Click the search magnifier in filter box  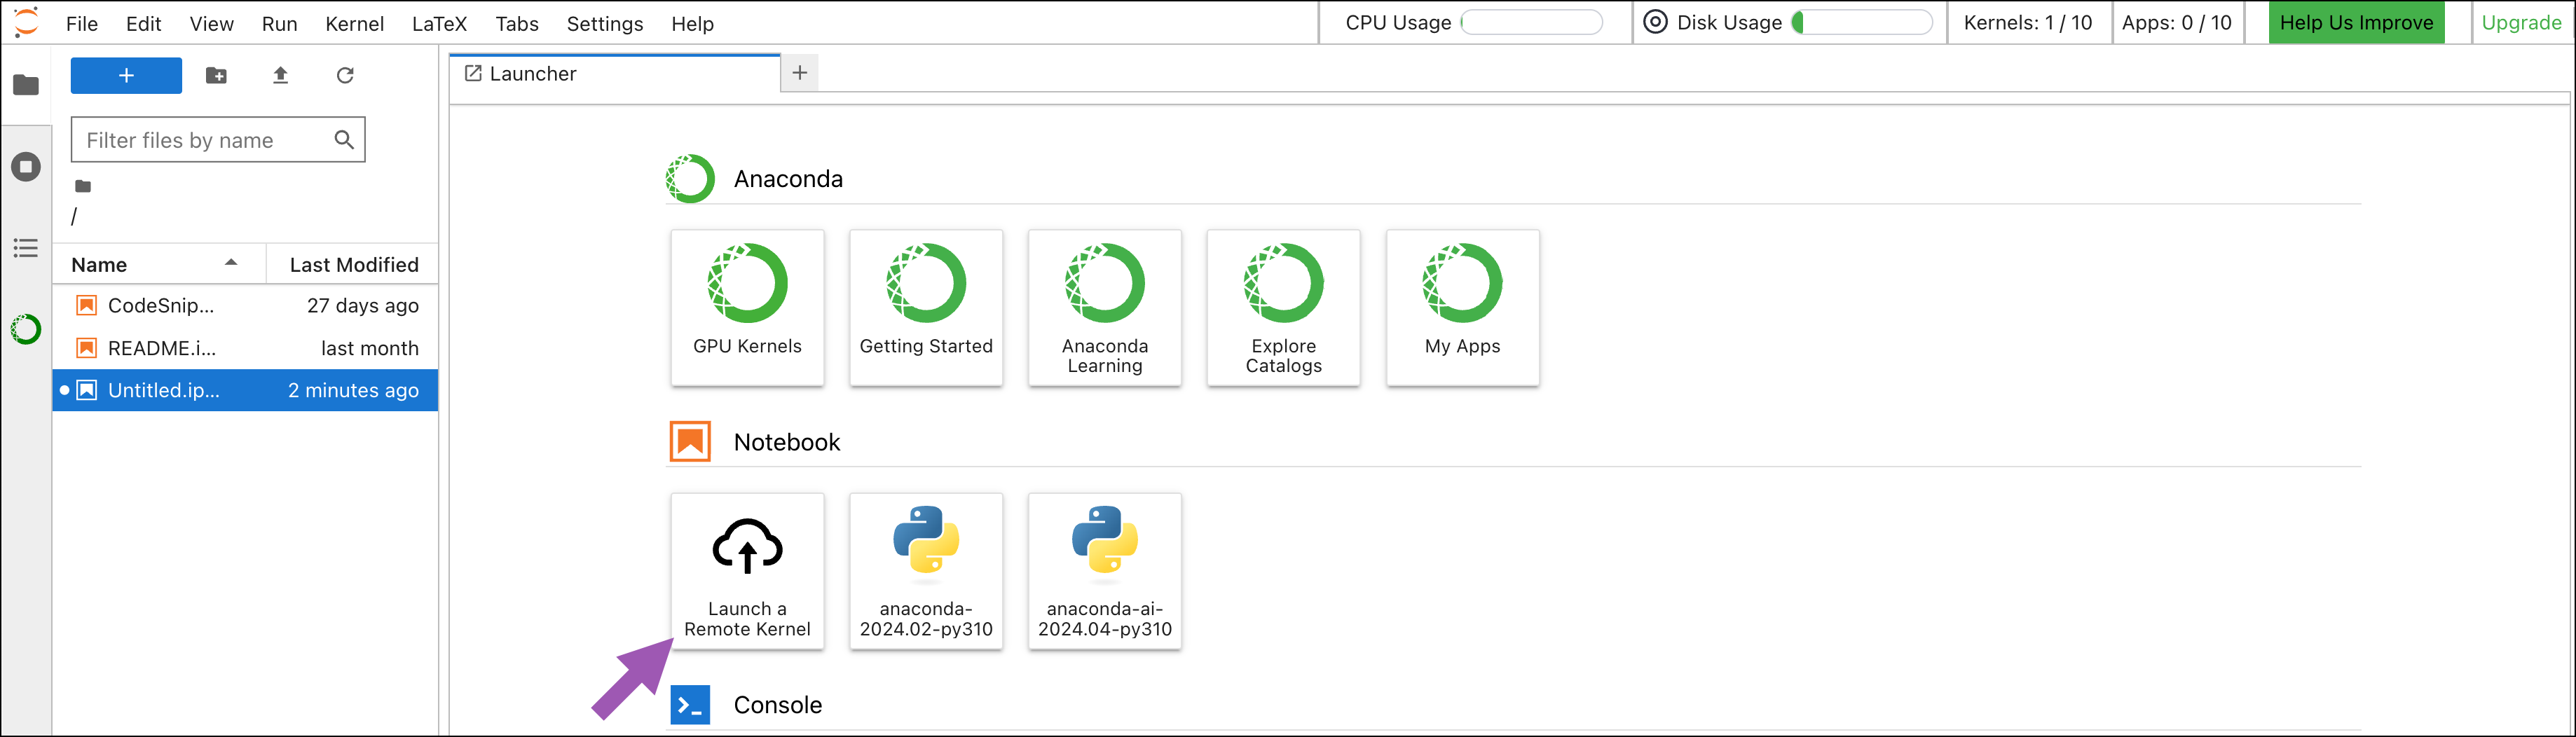coord(344,140)
